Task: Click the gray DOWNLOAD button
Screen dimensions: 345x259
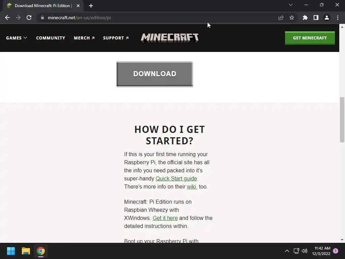Action: point(155,74)
